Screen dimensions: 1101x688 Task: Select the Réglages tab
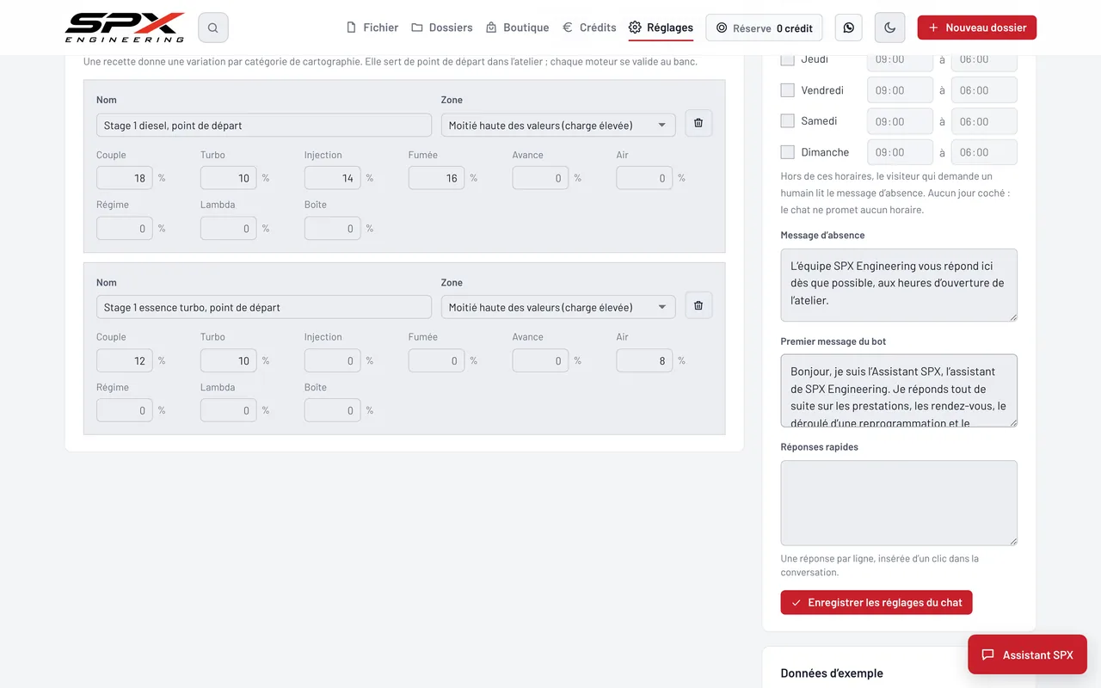pos(661,28)
